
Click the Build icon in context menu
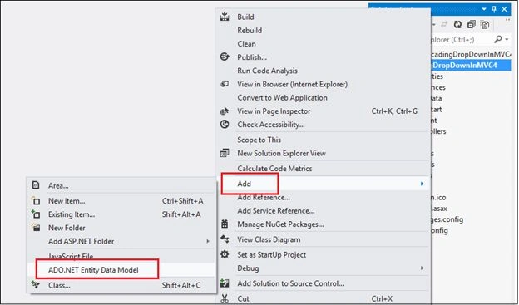[225, 17]
